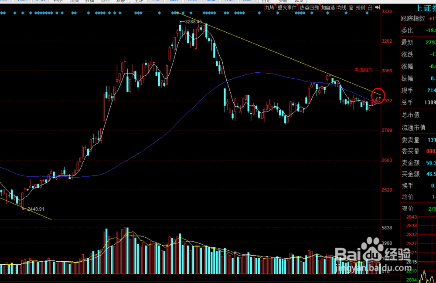Click the 均价 average price row

[x=419, y=197]
